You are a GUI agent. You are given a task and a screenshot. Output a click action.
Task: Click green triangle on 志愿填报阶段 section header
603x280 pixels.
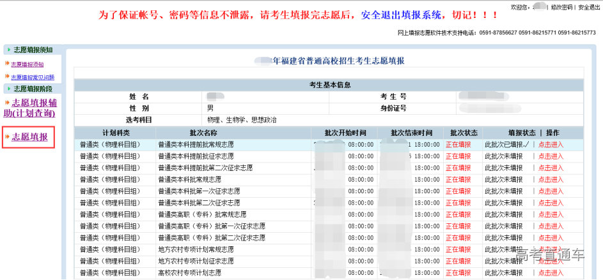coord(8,89)
